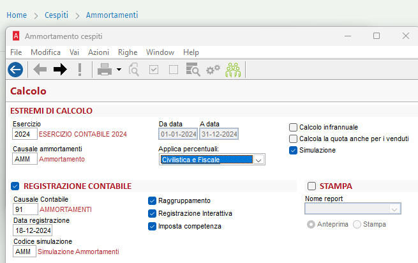
Task: Uncheck Registrazione Interattiva checkbox
Action: click(152, 213)
